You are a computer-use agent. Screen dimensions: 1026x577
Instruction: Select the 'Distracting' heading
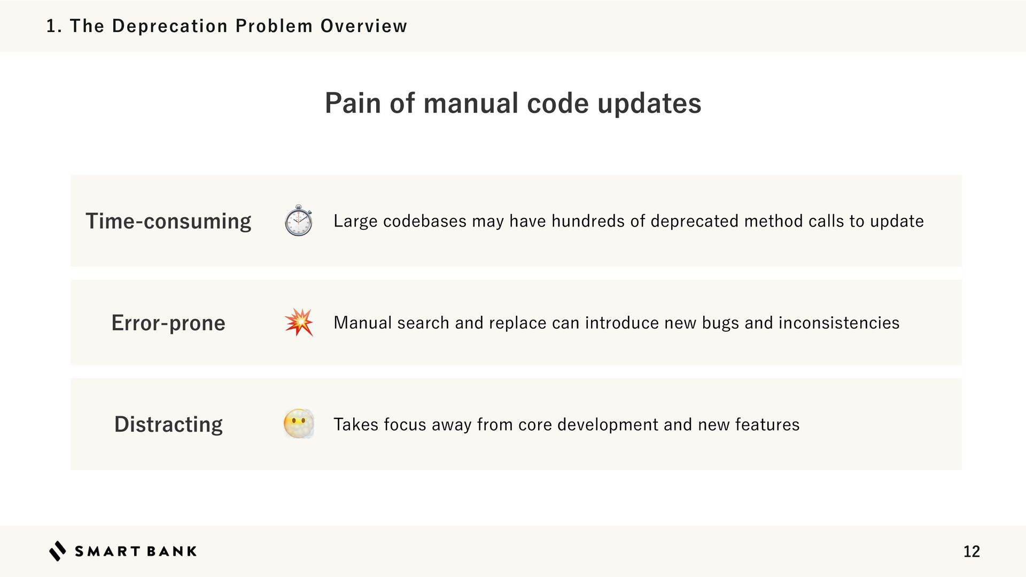pyautogui.click(x=168, y=424)
